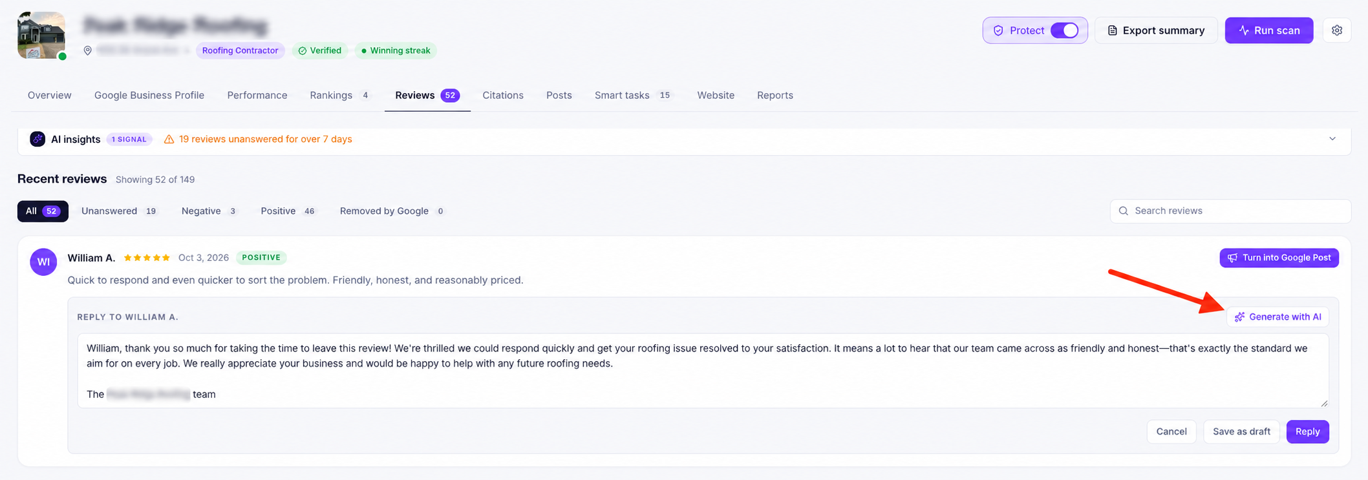
Task: Click the search magnifier icon
Action: pos(1124,211)
